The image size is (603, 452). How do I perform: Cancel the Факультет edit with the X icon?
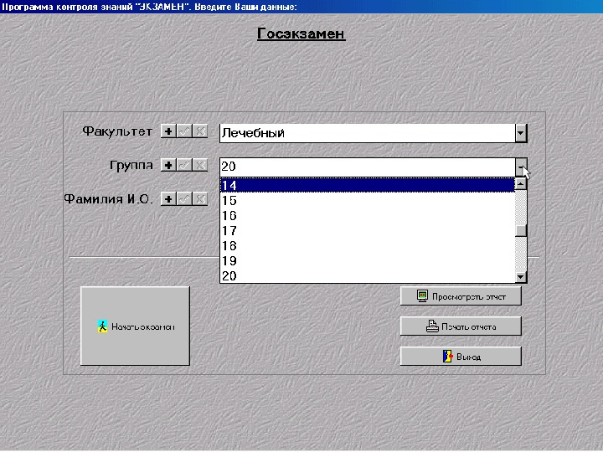200,131
